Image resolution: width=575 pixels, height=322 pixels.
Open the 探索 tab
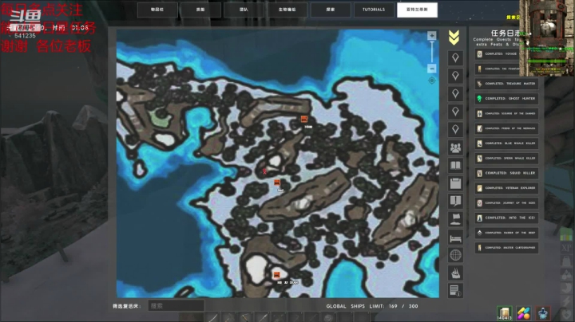point(331,10)
